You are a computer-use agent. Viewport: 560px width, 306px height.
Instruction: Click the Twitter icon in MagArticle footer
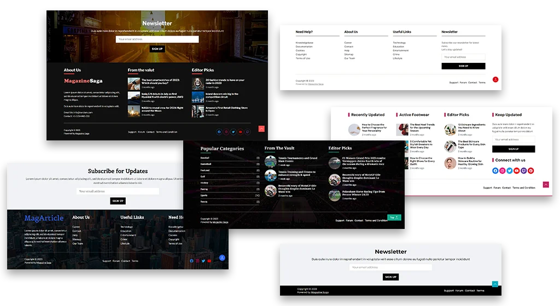pyautogui.click(x=203, y=261)
